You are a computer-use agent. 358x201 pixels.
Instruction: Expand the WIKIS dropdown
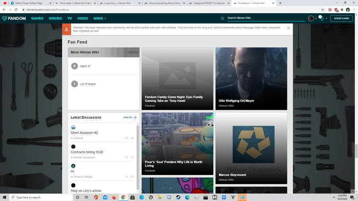pyautogui.click(x=100, y=18)
